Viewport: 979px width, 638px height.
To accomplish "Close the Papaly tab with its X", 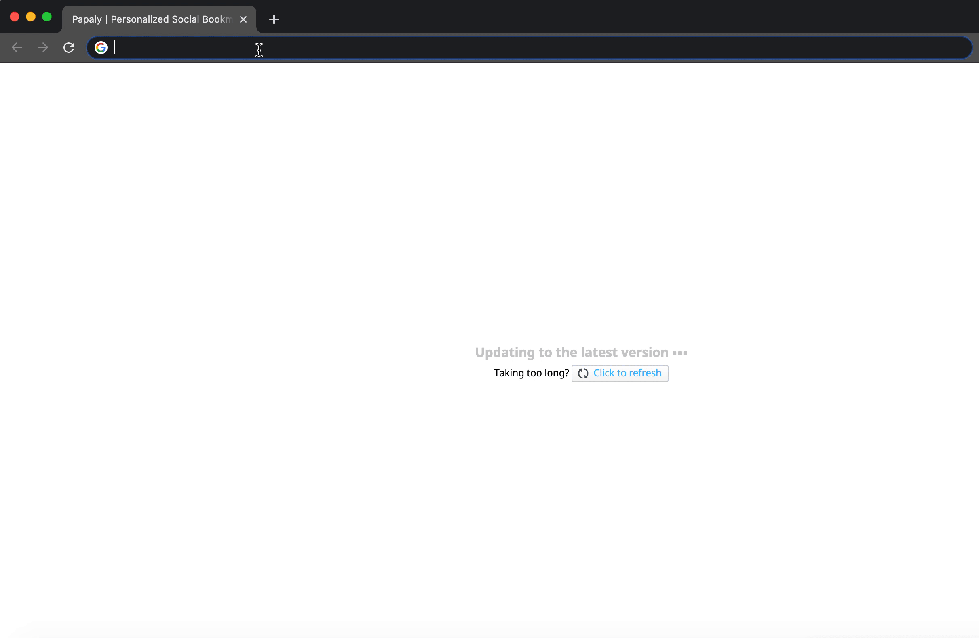I will [x=243, y=19].
